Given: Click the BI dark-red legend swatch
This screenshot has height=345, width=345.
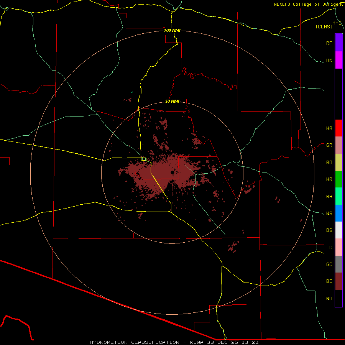Looking at the screenshot, I should 338,281.
